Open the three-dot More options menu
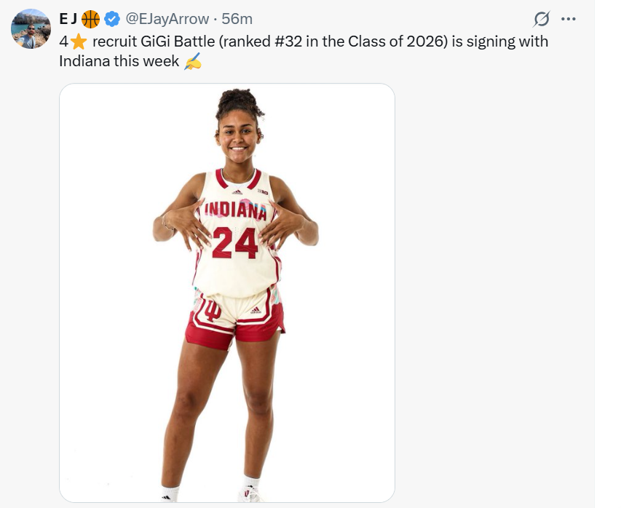Image resolution: width=621 pixels, height=508 pixels. pos(569,19)
